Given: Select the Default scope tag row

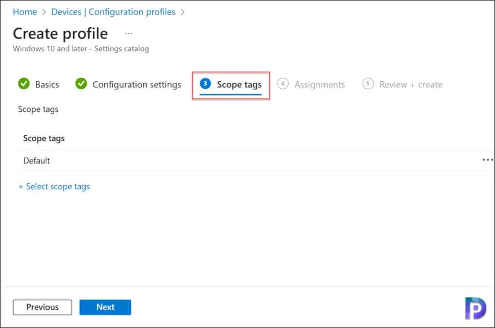Looking at the screenshot, I should [x=256, y=161].
